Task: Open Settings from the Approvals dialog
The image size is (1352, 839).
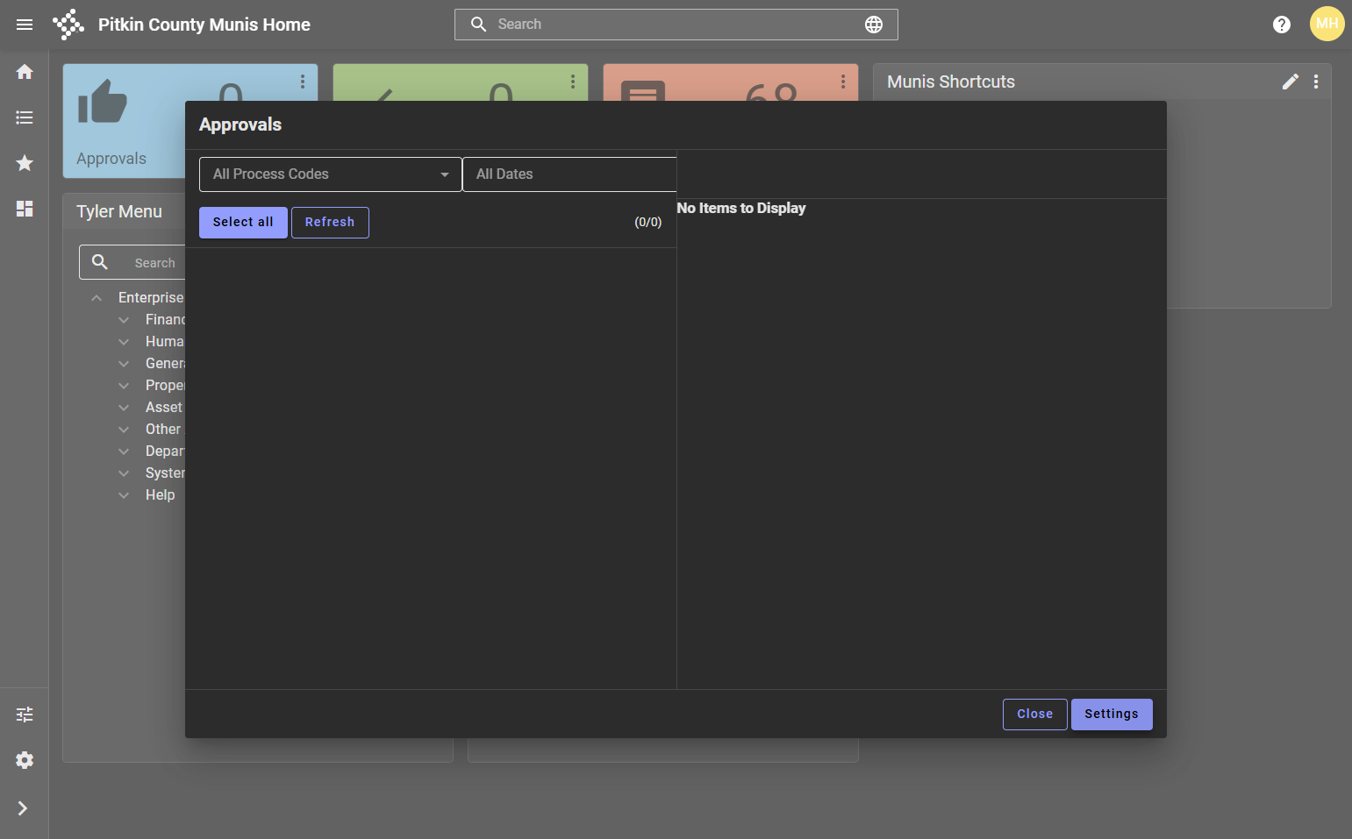Action: 1112,715
